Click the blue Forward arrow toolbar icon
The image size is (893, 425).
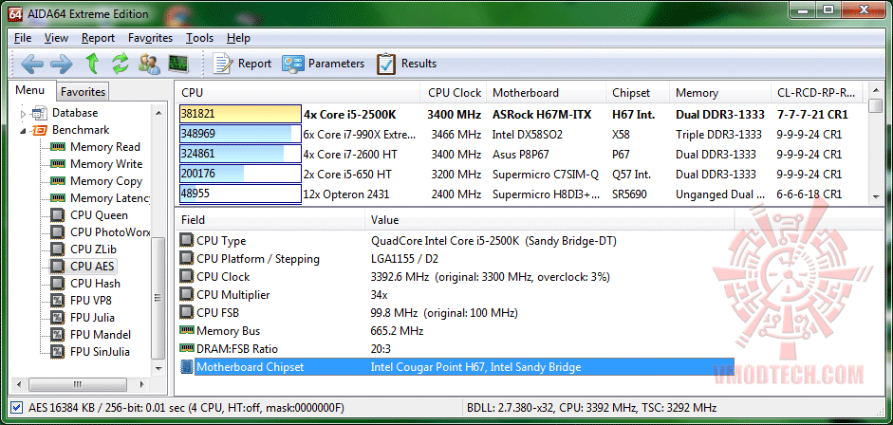pos(61,64)
